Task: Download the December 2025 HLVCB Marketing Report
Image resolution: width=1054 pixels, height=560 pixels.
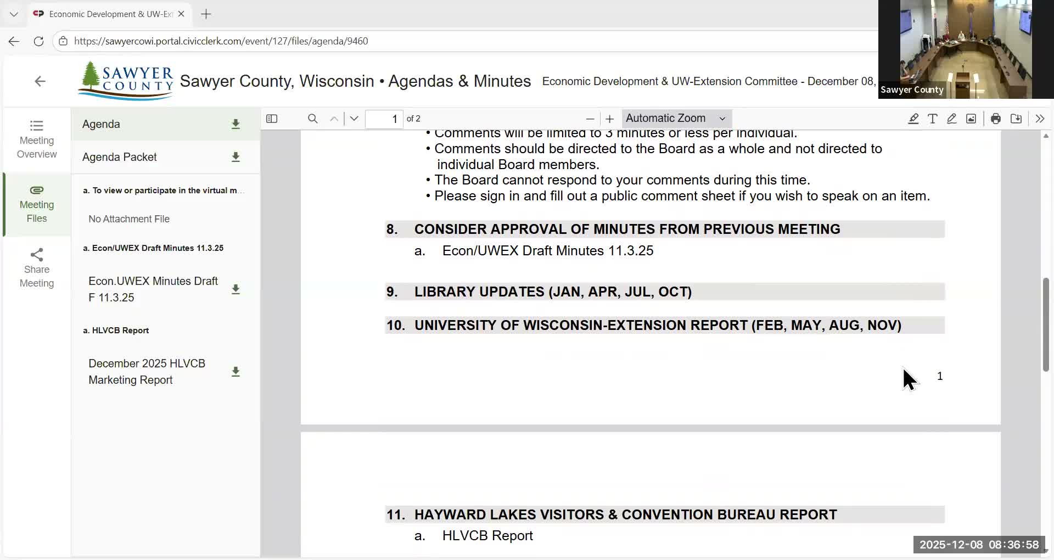Action: coord(236,372)
